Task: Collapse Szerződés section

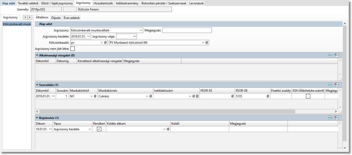Action: [x=37, y=85]
